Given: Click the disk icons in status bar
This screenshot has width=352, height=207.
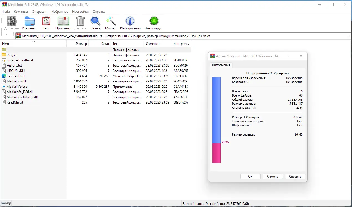Looking at the screenshot, I should click(x=6, y=204).
